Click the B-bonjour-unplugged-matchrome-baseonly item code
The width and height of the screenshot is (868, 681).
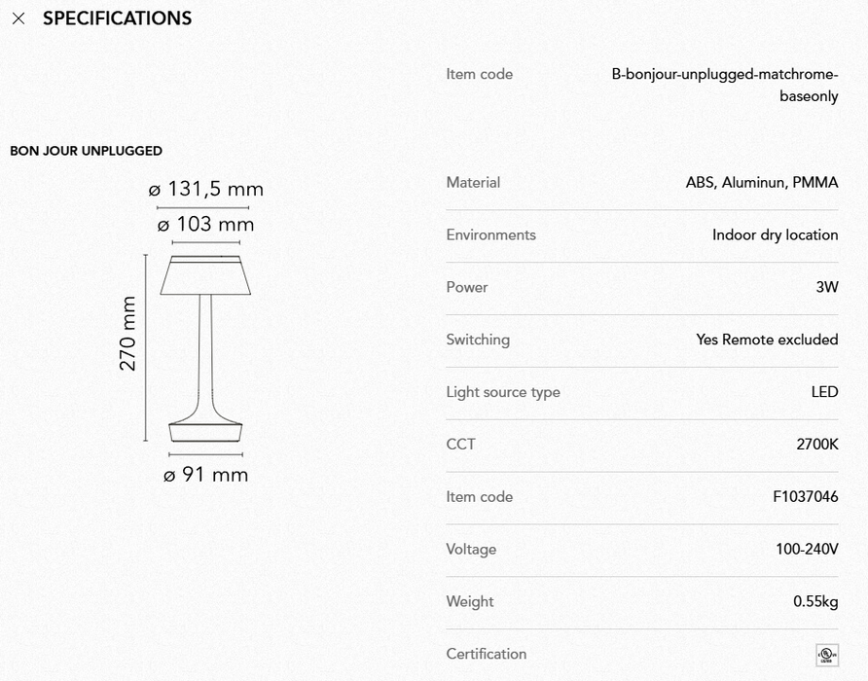click(725, 85)
